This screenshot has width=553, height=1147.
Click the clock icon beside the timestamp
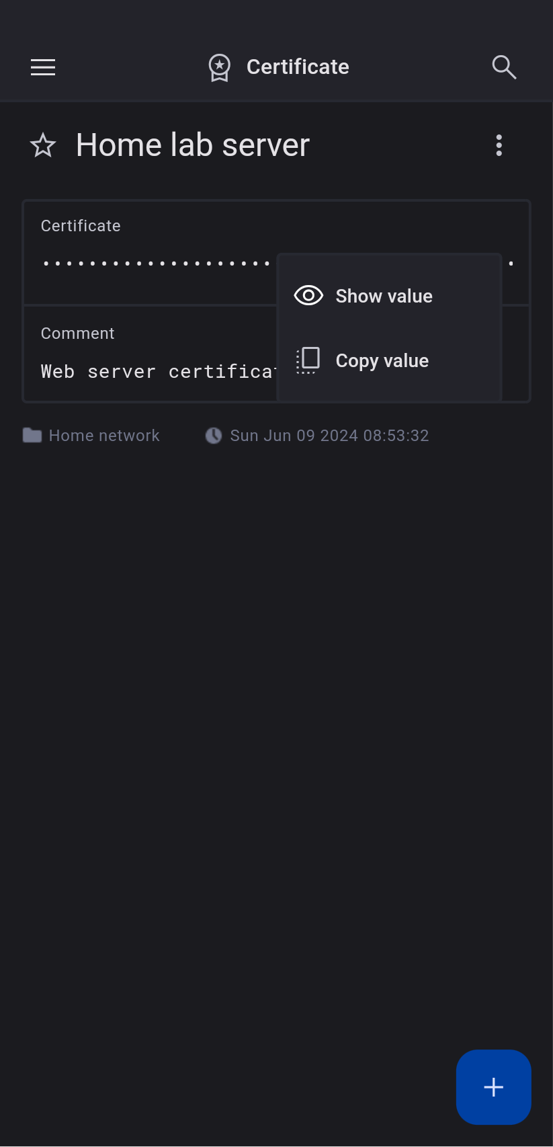point(213,436)
